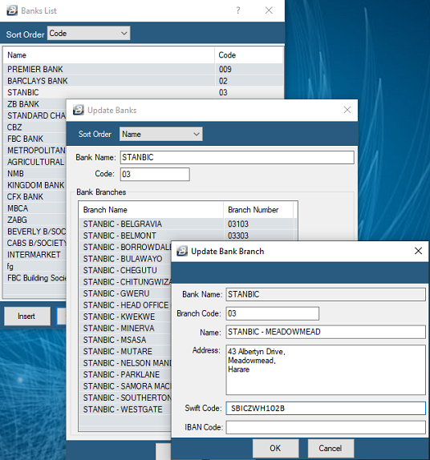Open the Sort Order dropdown in Update Banks
The image size is (430, 460).
pos(161,134)
